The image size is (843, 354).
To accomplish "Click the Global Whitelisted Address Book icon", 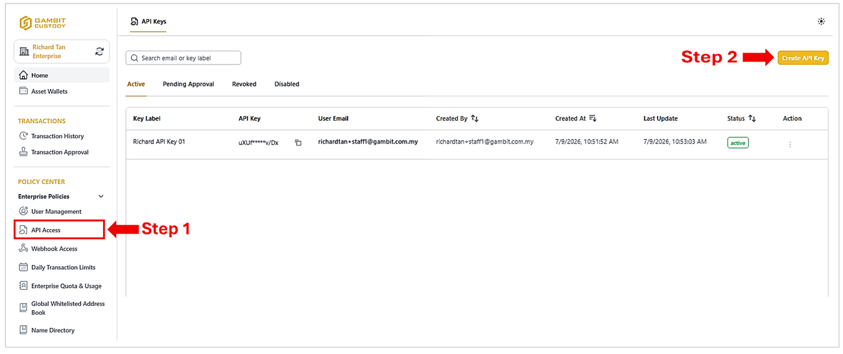I will pos(23,308).
